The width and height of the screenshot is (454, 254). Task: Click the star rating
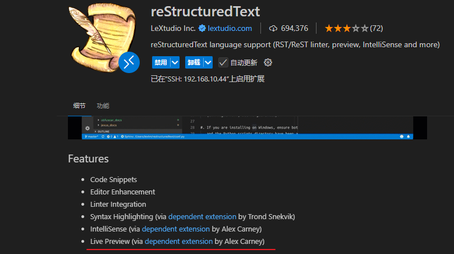(x=347, y=29)
